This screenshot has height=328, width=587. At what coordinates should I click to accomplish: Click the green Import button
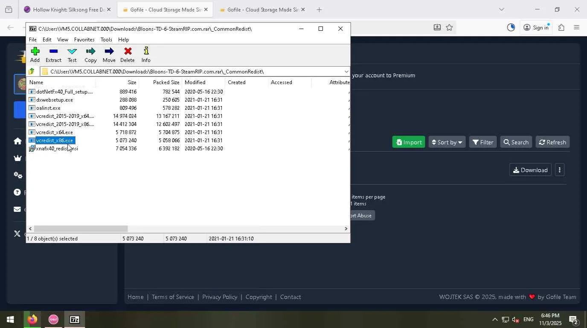[409, 142]
